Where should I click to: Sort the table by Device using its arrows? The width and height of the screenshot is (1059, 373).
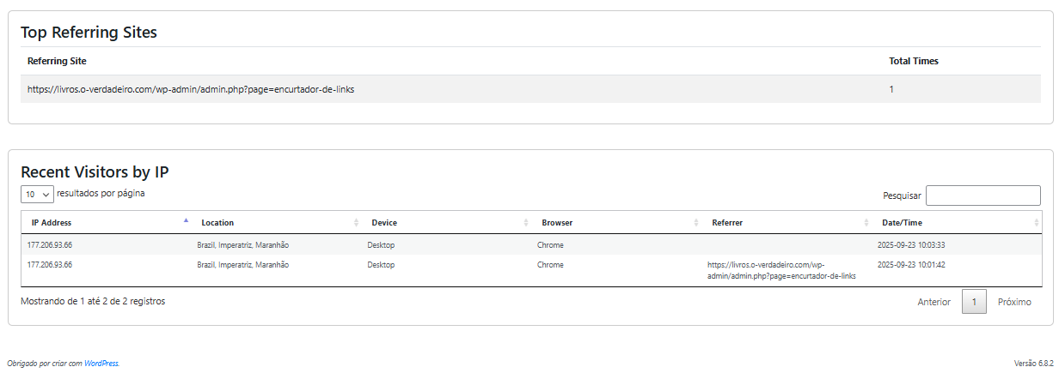click(526, 223)
